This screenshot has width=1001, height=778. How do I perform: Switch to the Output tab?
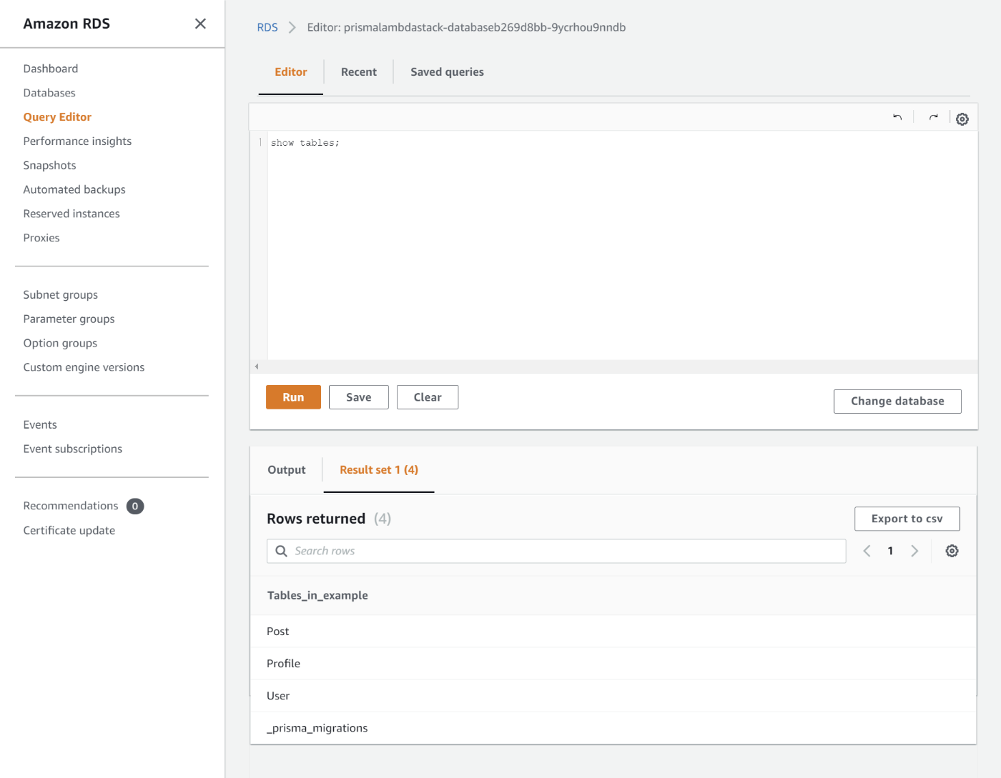coord(287,470)
